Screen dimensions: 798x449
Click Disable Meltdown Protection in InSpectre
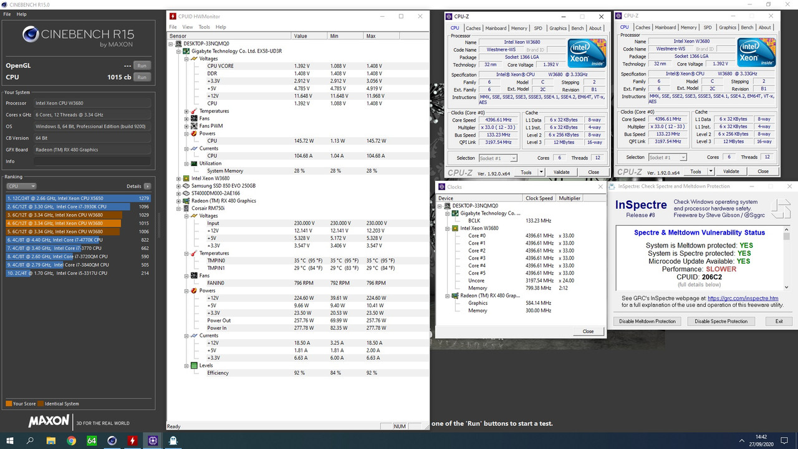(647, 321)
